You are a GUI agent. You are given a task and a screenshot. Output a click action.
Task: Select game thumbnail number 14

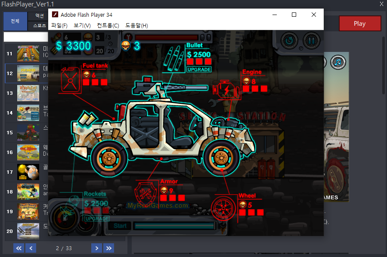(28, 113)
